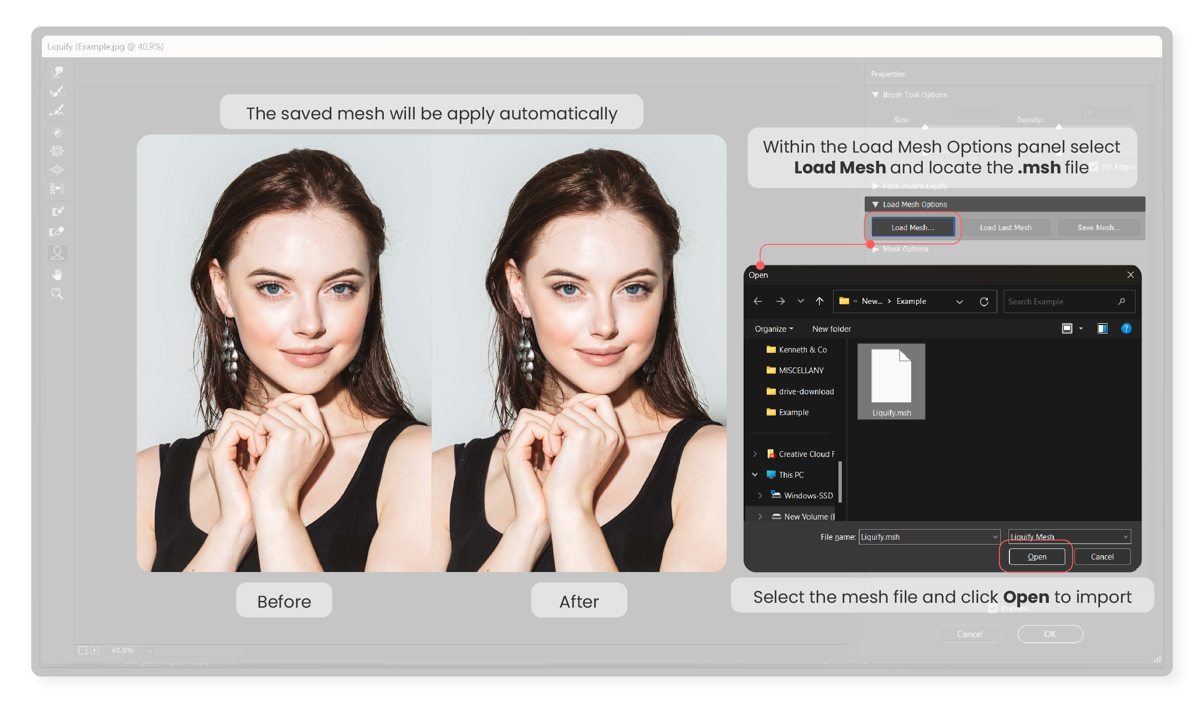1204x703 pixels.
Task: Select the Pucker tool
Action: 57,151
